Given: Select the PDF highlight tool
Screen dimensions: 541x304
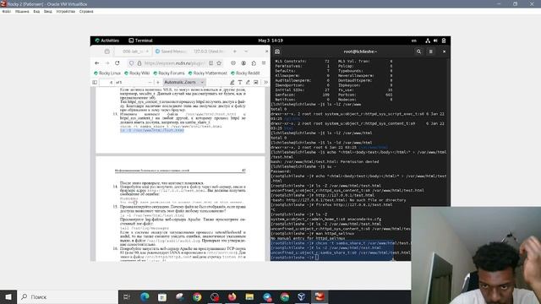Looking at the screenshot, I should coord(232,83).
